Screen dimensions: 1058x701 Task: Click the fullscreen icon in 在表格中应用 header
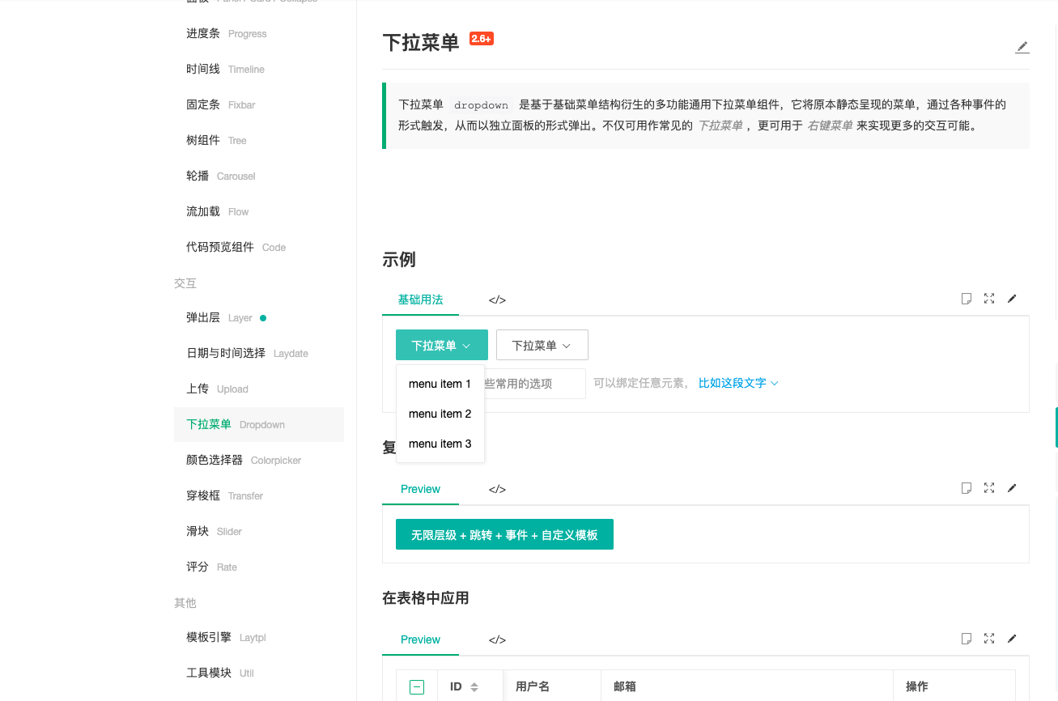[x=989, y=639]
